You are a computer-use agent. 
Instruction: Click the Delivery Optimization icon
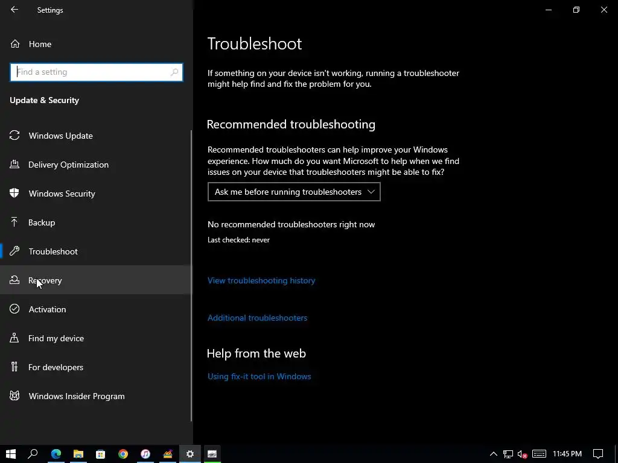click(x=14, y=165)
